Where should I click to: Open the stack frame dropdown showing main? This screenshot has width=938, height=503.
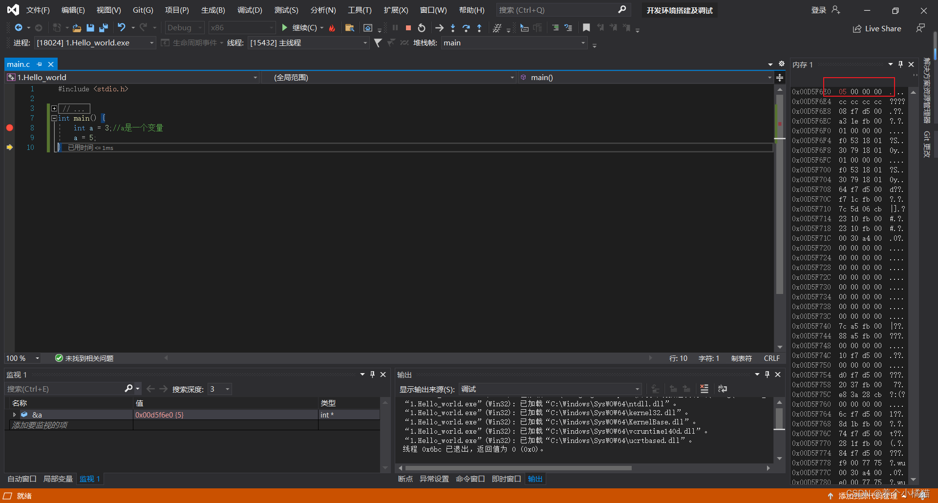[514, 43]
